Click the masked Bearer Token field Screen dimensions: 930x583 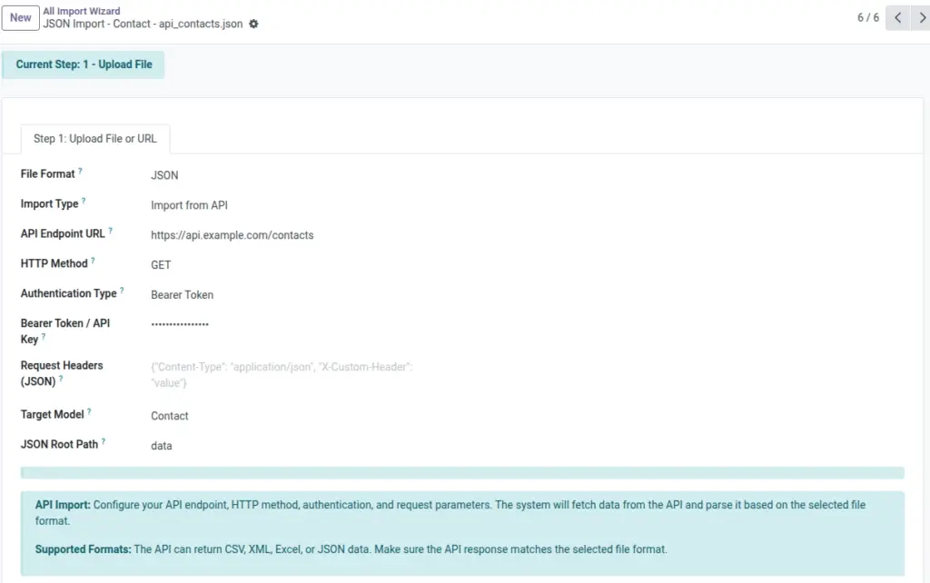point(180,324)
